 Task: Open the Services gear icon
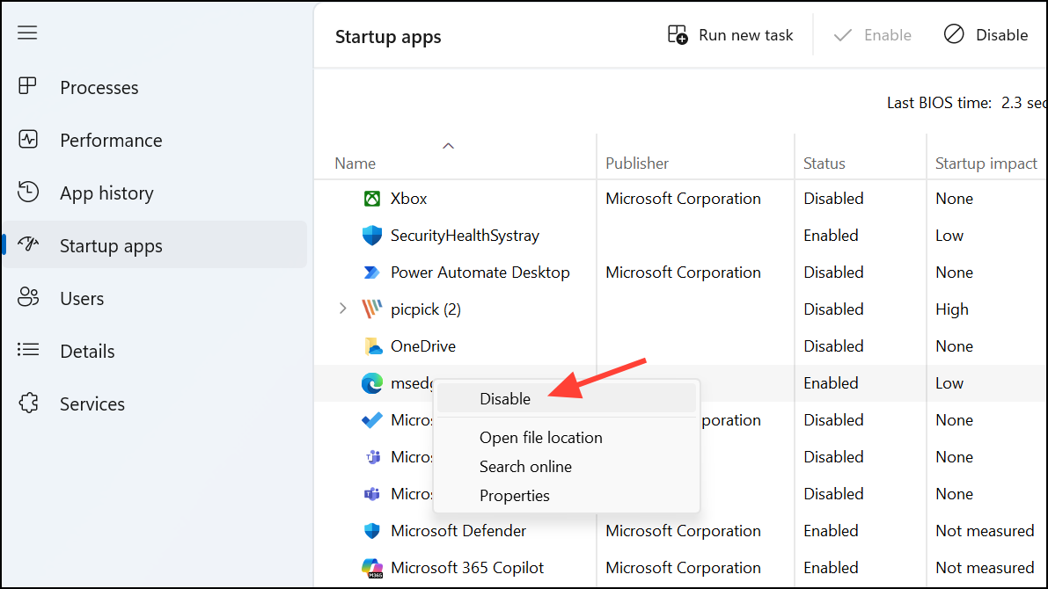pyautogui.click(x=27, y=403)
